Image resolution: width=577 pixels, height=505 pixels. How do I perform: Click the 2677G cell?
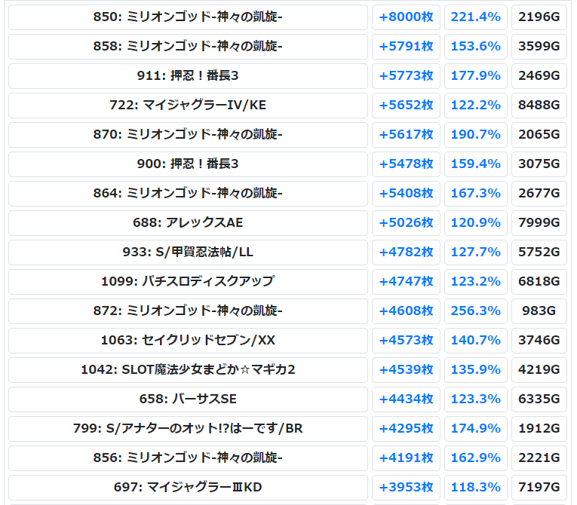point(539,194)
